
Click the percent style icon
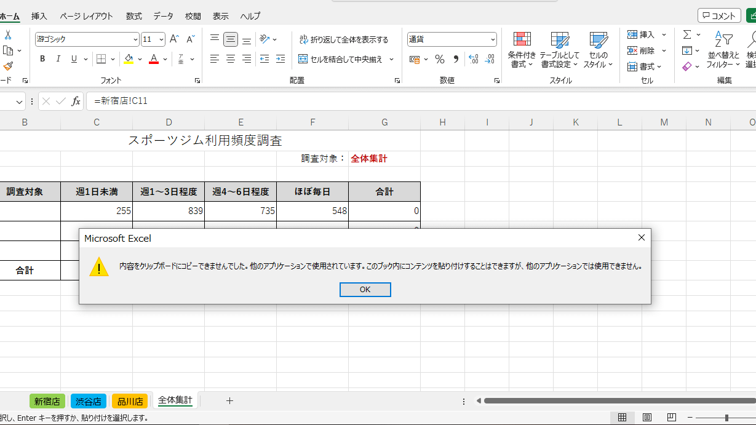(x=440, y=59)
